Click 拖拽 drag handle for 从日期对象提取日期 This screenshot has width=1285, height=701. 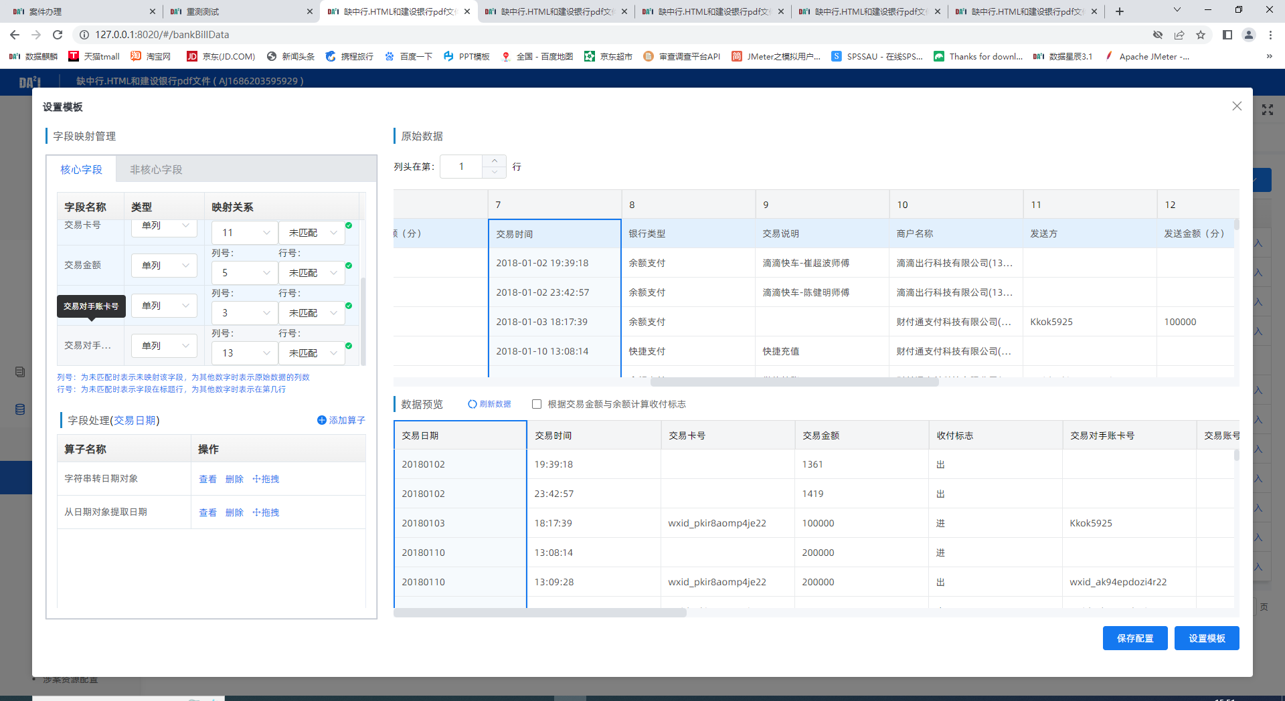(266, 512)
